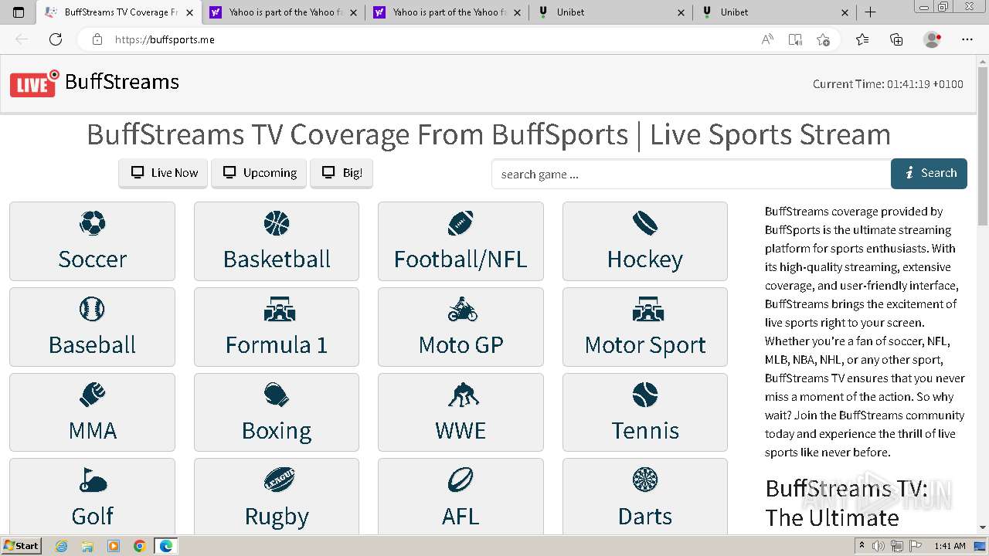Click the Darts board icon
The image size is (989, 556).
pyautogui.click(x=644, y=480)
